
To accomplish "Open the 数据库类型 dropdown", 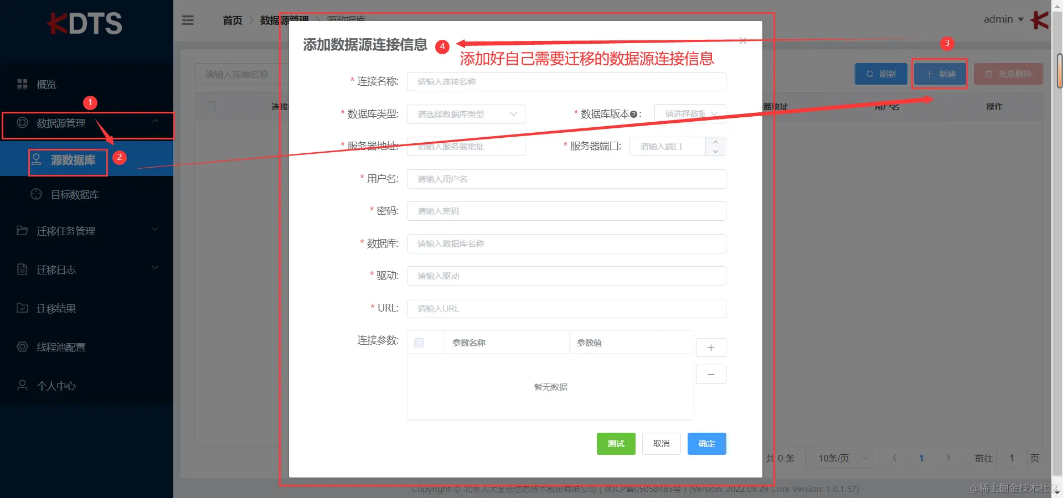I will point(466,114).
